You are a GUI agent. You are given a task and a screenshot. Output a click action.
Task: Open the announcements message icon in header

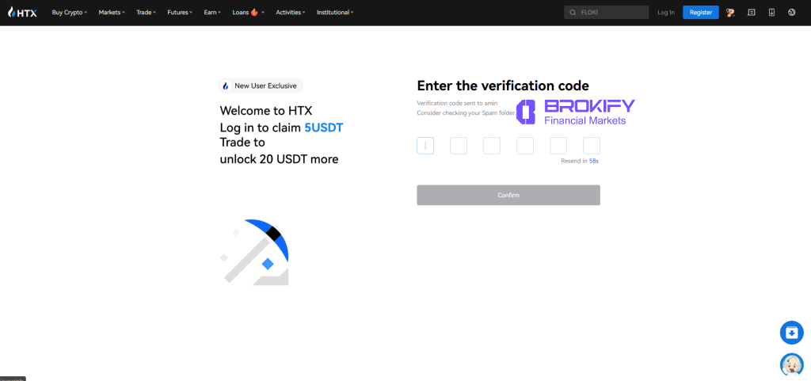751,13
